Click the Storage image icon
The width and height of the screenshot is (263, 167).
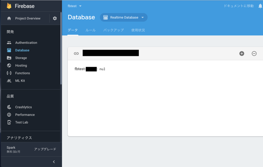(x=9, y=58)
